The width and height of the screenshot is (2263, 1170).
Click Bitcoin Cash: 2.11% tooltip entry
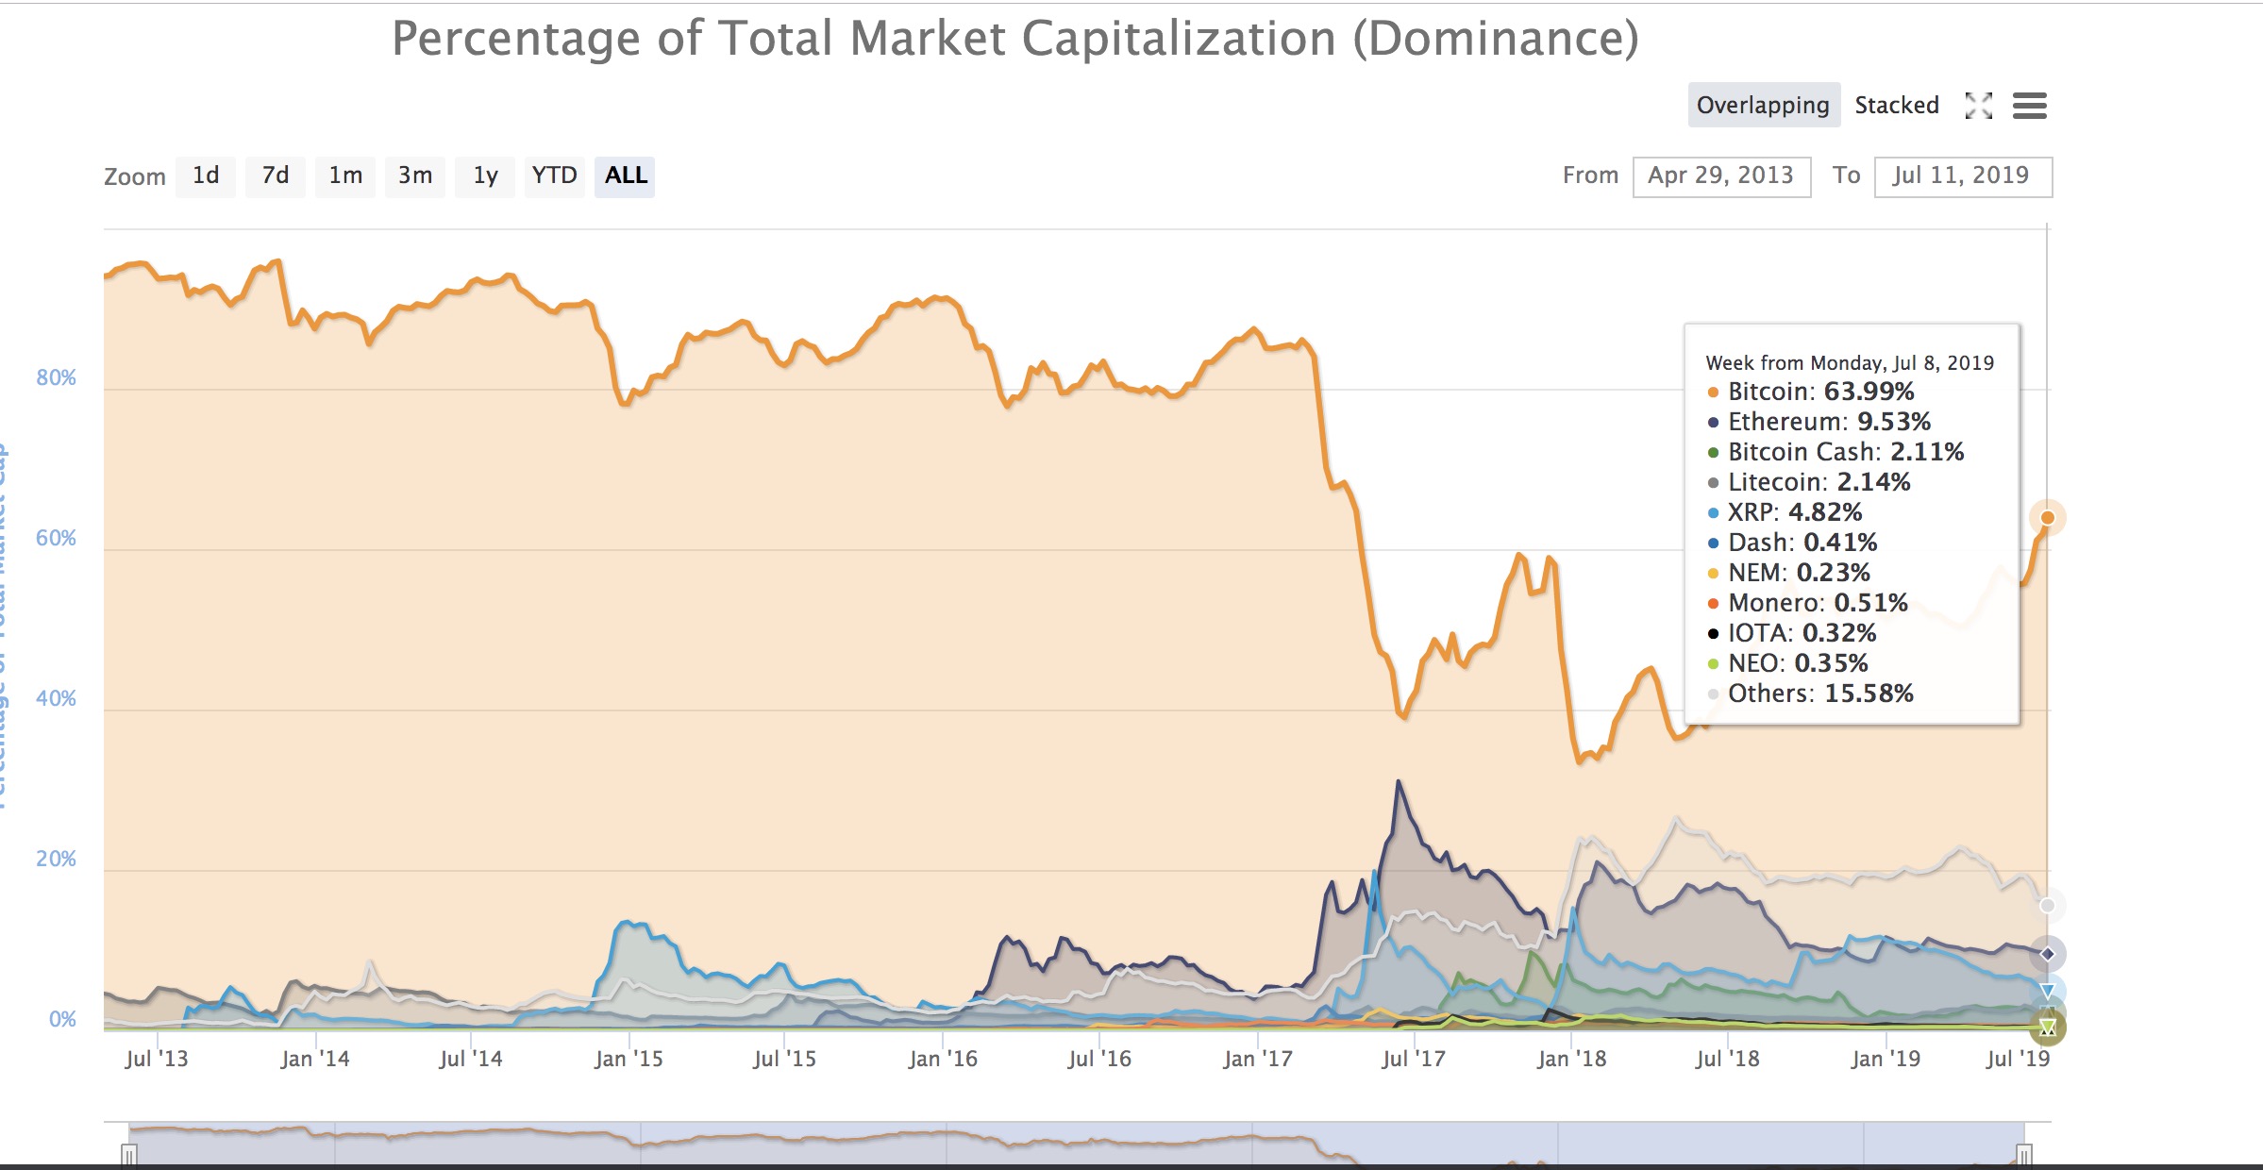(1836, 452)
